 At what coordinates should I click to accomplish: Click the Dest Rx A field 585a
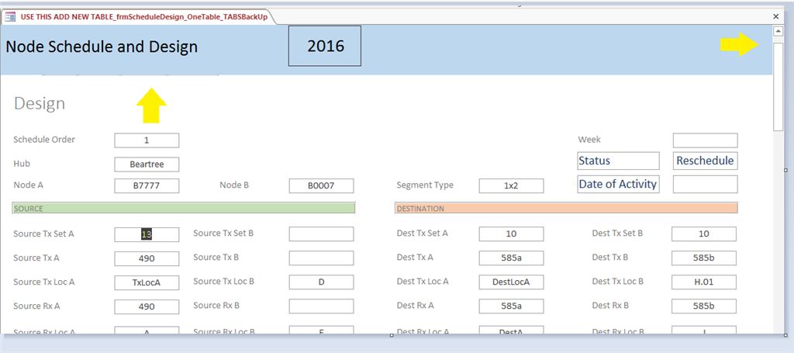point(512,306)
